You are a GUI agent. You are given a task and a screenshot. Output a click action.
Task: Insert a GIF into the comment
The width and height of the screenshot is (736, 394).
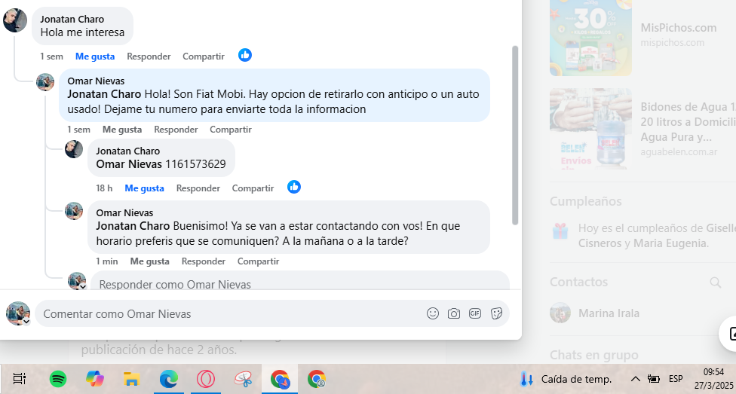[475, 313]
